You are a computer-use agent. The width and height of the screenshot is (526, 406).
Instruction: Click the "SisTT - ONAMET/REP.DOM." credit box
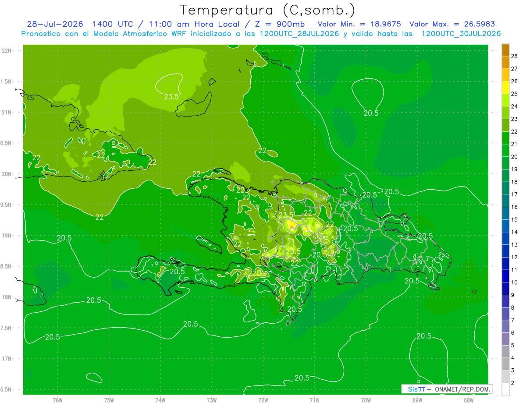447,389
